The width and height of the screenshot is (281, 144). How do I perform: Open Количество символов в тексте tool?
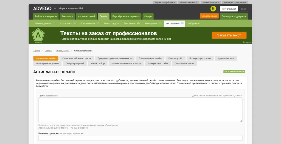[x=126, y=63]
